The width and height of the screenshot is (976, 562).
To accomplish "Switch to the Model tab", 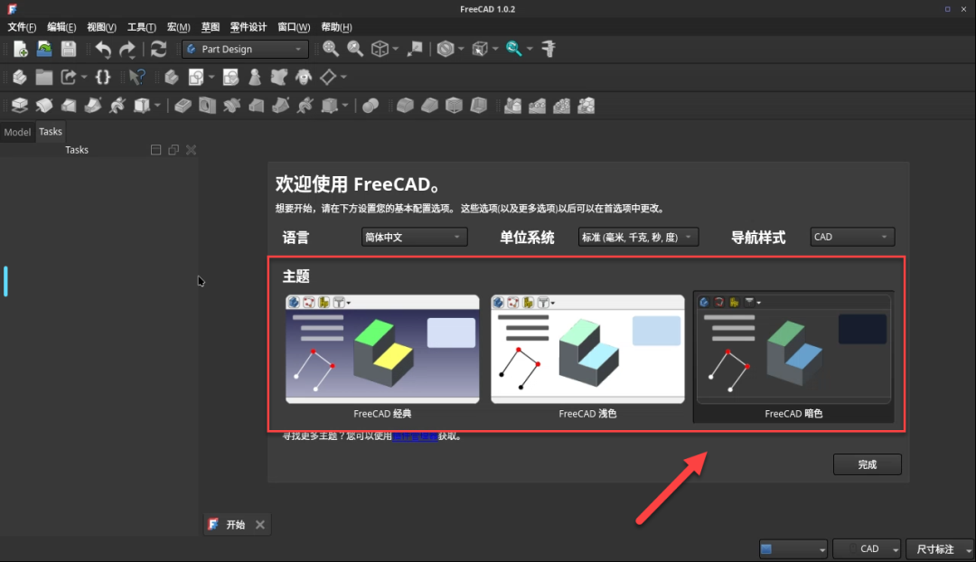I will (x=16, y=131).
